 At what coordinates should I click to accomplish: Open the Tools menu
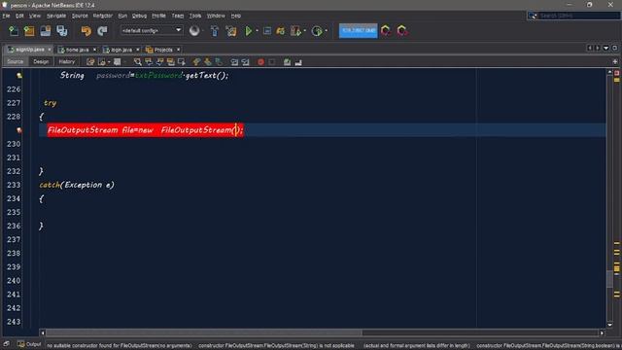[x=195, y=16]
